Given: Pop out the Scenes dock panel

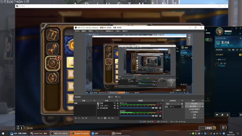Looking at the screenshot, I should [95, 101].
